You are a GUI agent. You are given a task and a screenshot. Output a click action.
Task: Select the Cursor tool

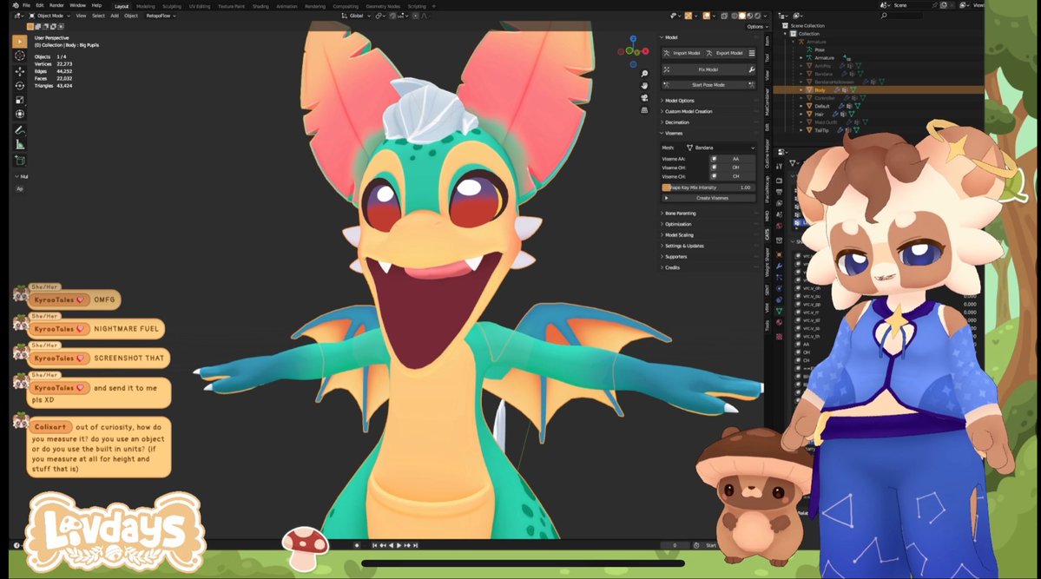click(19, 56)
